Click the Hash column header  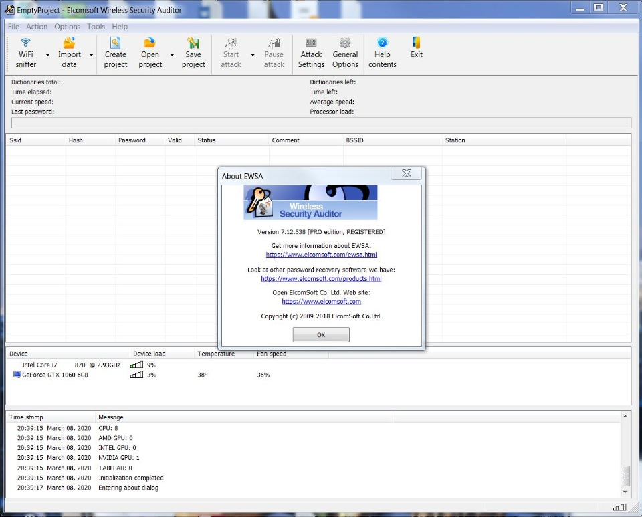click(90, 140)
